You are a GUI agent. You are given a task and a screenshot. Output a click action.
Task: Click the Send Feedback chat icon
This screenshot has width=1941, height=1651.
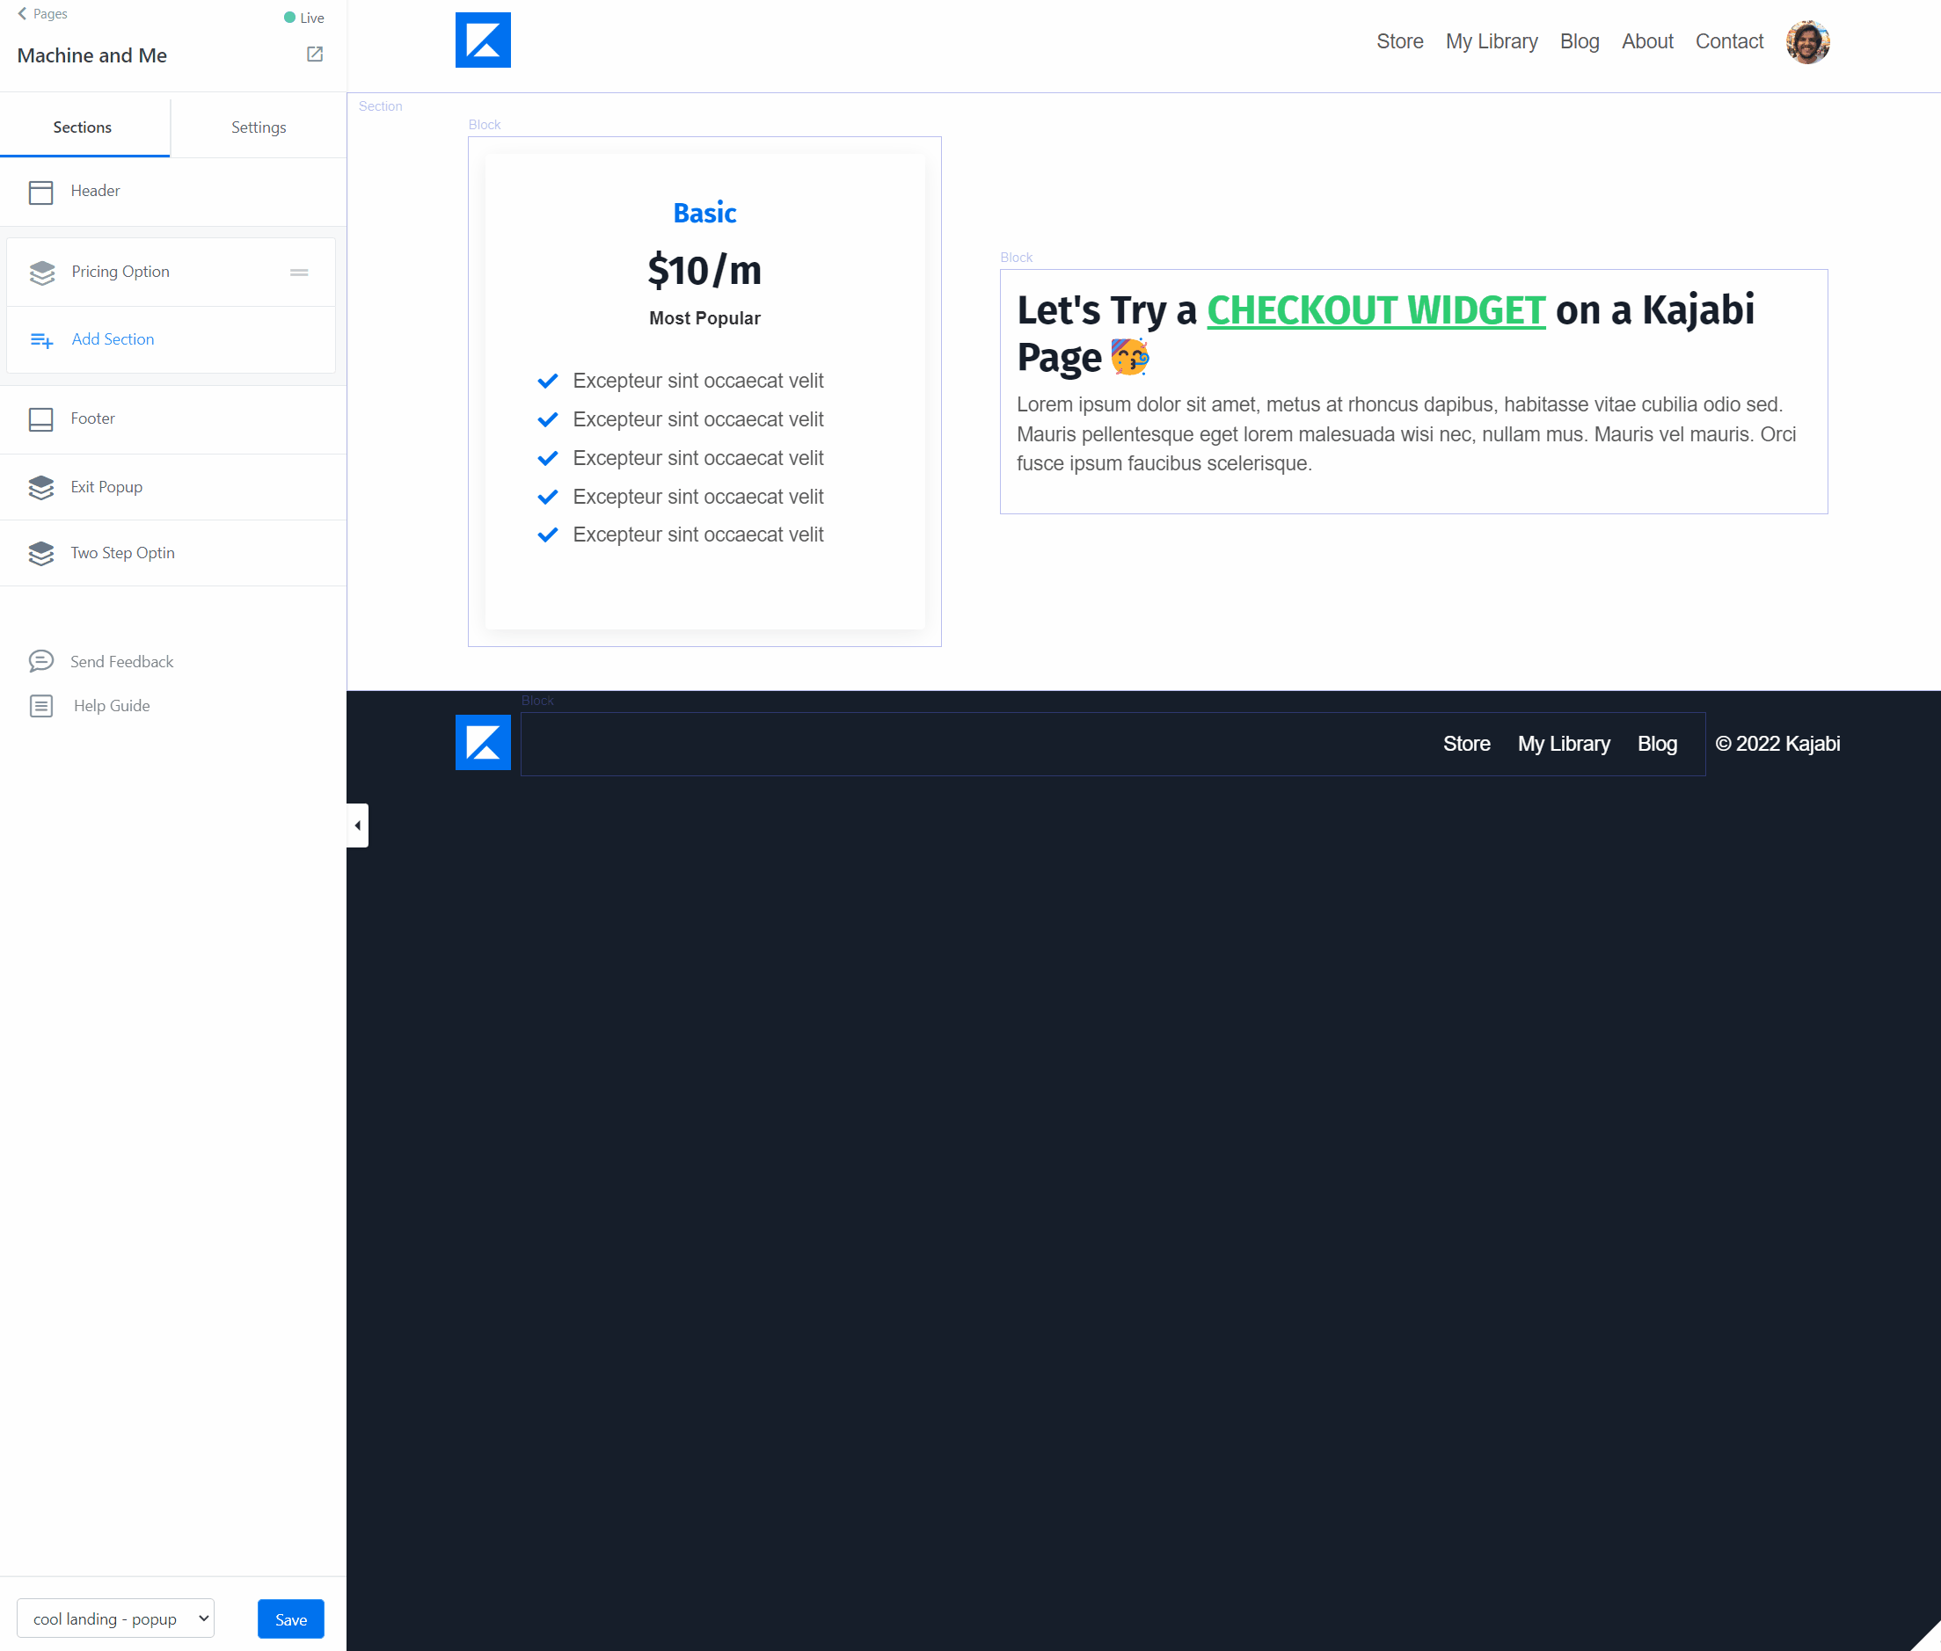41,660
